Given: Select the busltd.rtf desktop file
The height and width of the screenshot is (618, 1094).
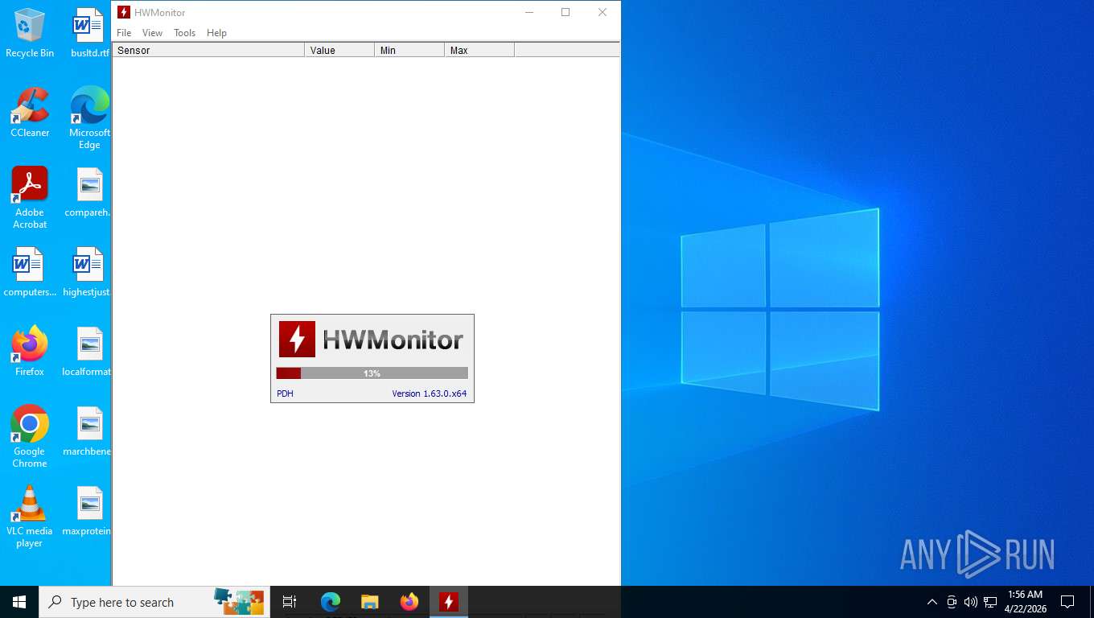Looking at the screenshot, I should [89, 33].
